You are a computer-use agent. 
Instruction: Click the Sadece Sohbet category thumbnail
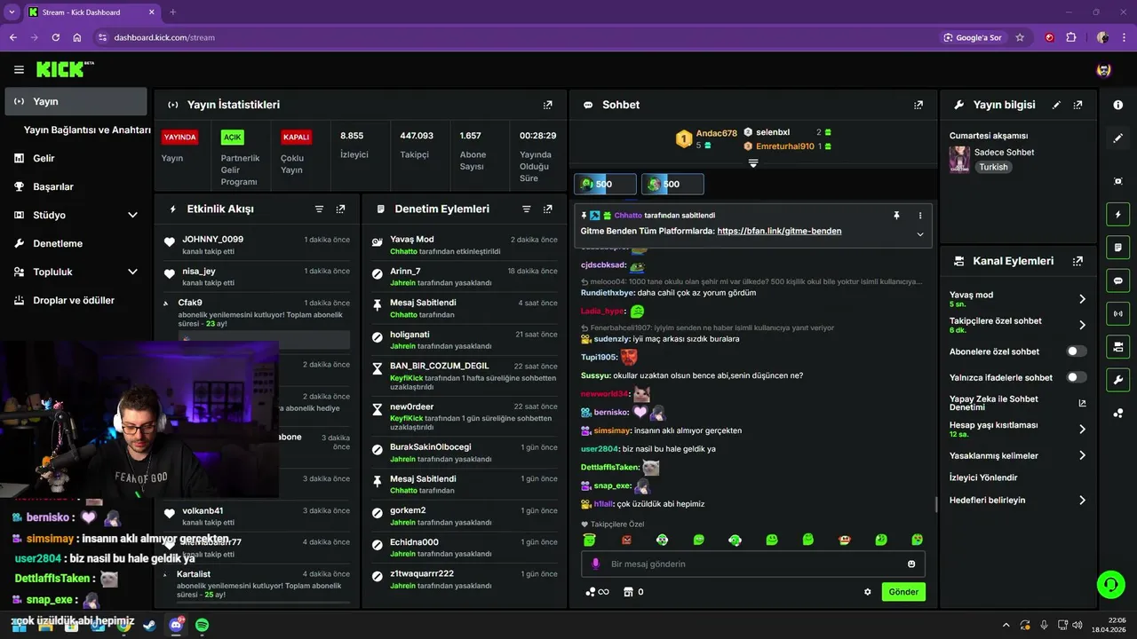pyautogui.click(x=959, y=160)
